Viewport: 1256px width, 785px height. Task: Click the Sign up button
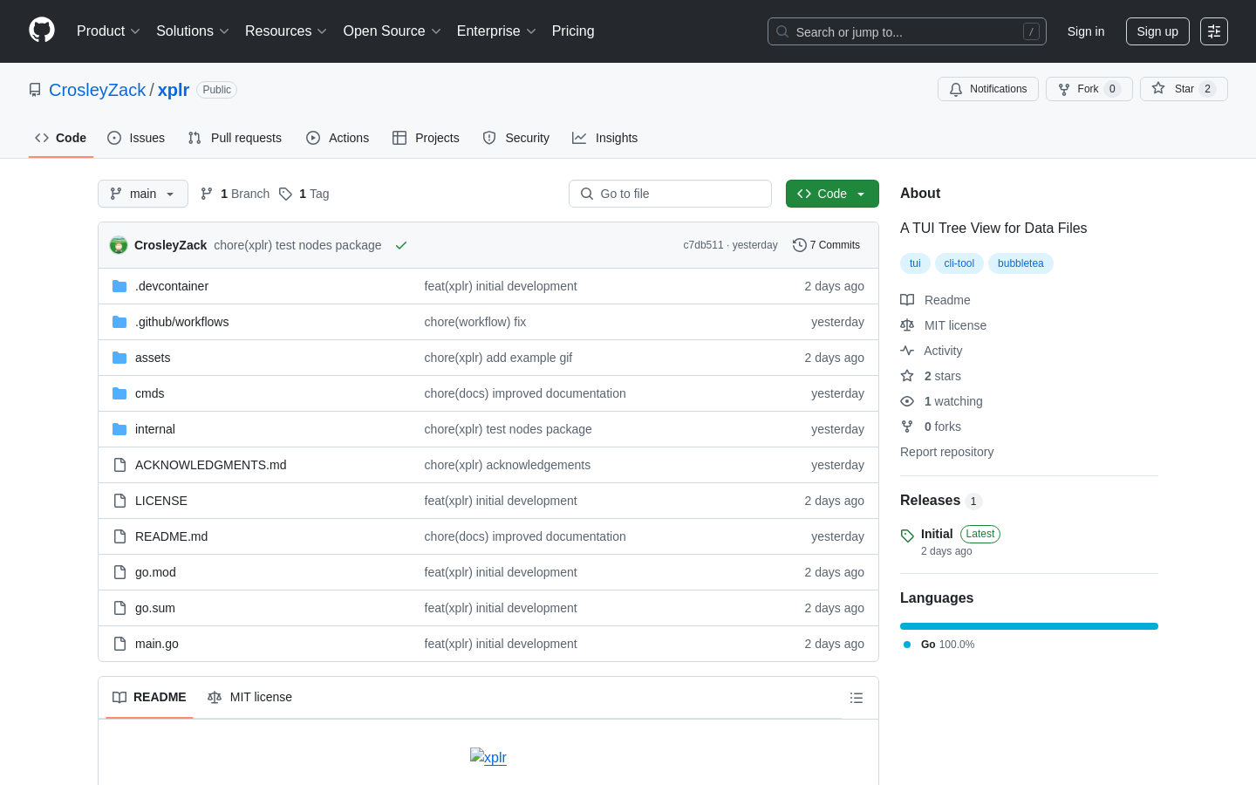pyautogui.click(x=1157, y=31)
